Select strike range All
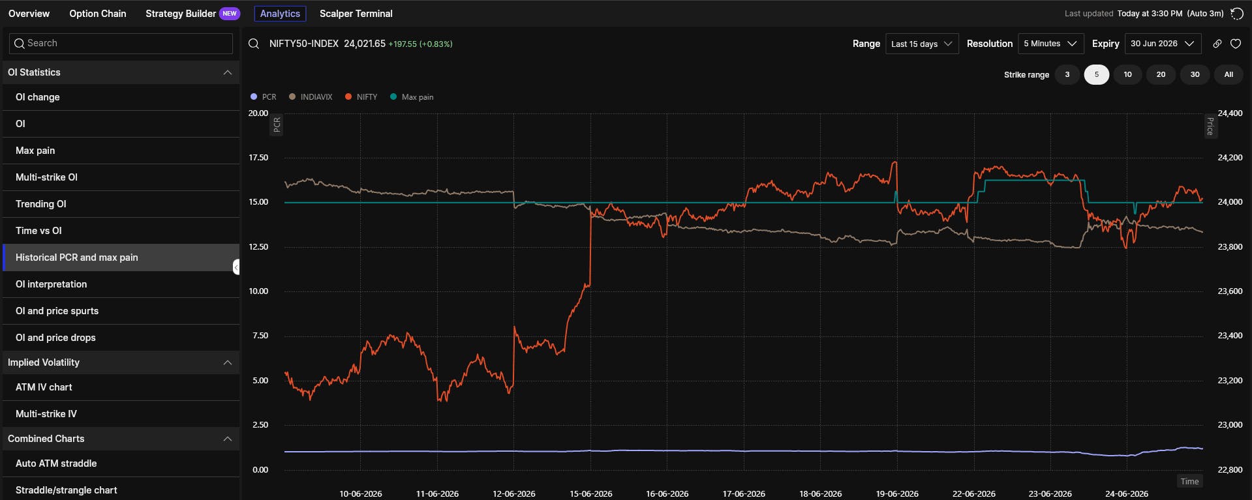The height and width of the screenshot is (500, 1252). tap(1229, 74)
